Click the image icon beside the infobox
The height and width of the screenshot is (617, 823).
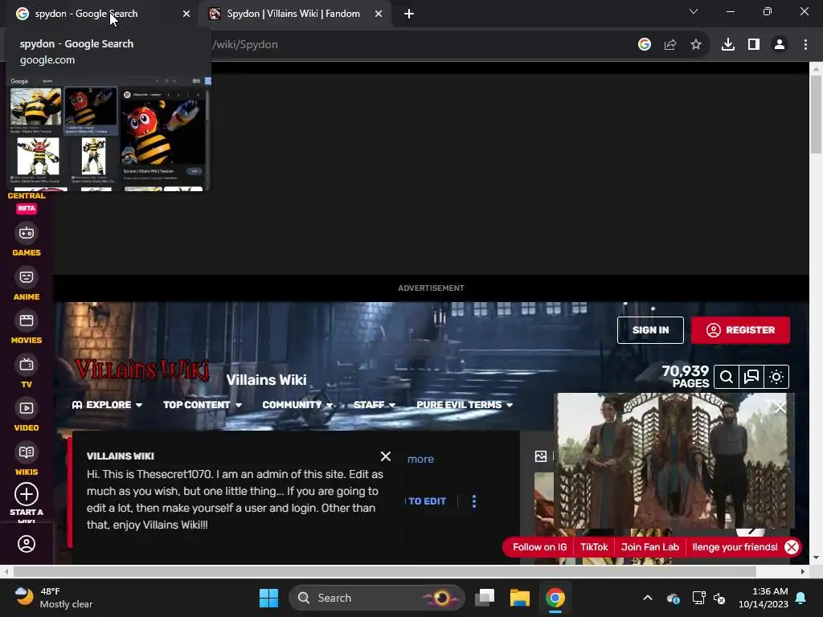[x=541, y=456]
